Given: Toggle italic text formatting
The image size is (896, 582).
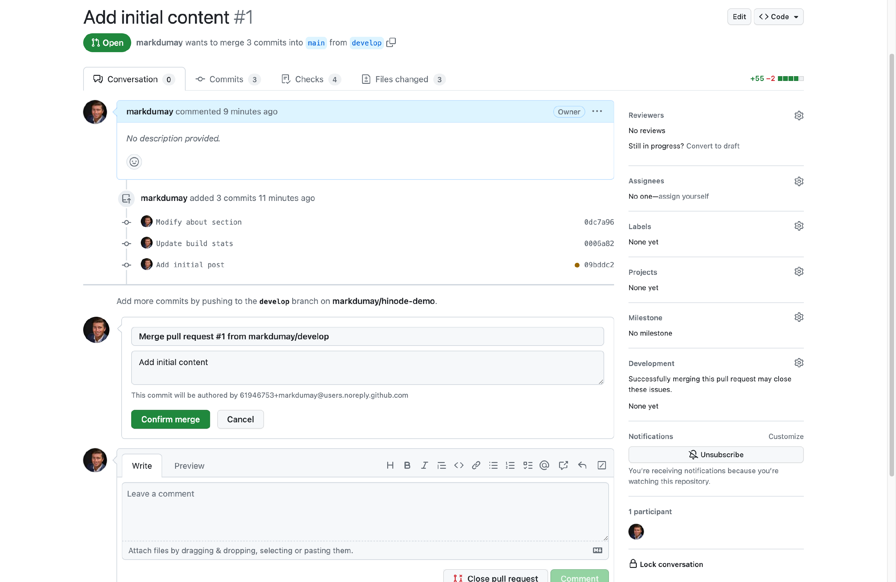Looking at the screenshot, I should point(423,465).
